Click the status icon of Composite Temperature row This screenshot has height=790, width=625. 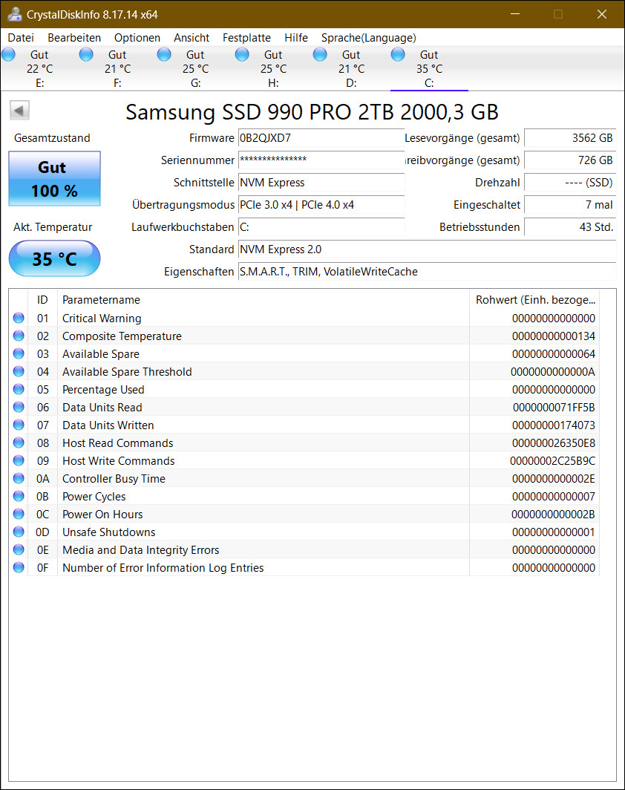(x=19, y=336)
